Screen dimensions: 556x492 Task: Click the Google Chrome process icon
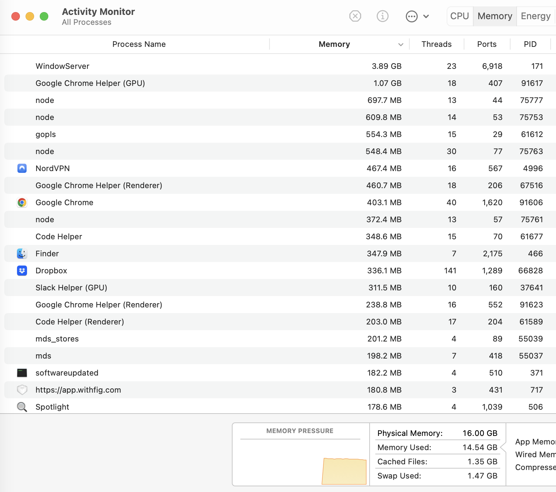[x=22, y=202]
